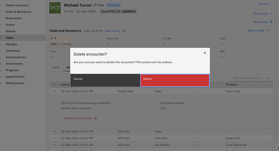Go to Medications in sidebar
The height and width of the screenshot is (151, 279).
[14, 18]
